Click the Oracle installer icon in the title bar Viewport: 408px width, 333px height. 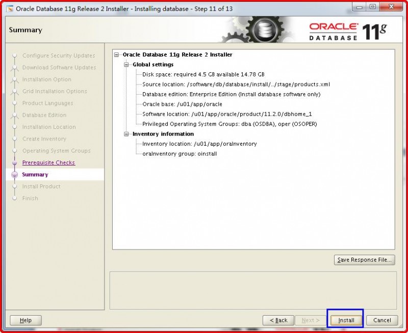(x=10, y=8)
